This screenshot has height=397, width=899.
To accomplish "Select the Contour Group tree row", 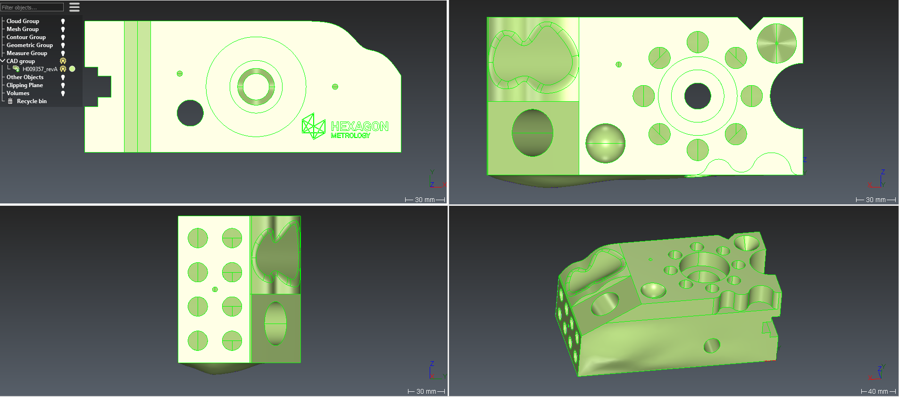I will tap(26, 37).
